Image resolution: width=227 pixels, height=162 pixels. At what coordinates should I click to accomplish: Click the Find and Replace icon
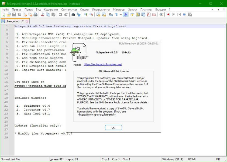[78, 15]
